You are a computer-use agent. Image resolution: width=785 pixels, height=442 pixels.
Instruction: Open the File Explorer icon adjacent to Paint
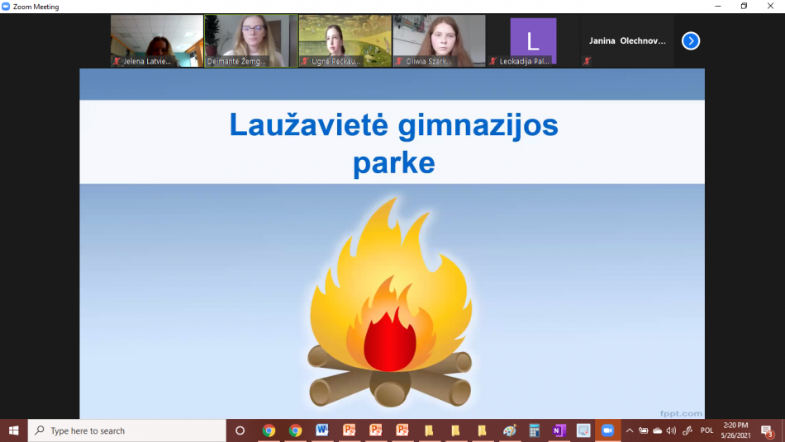482,430
